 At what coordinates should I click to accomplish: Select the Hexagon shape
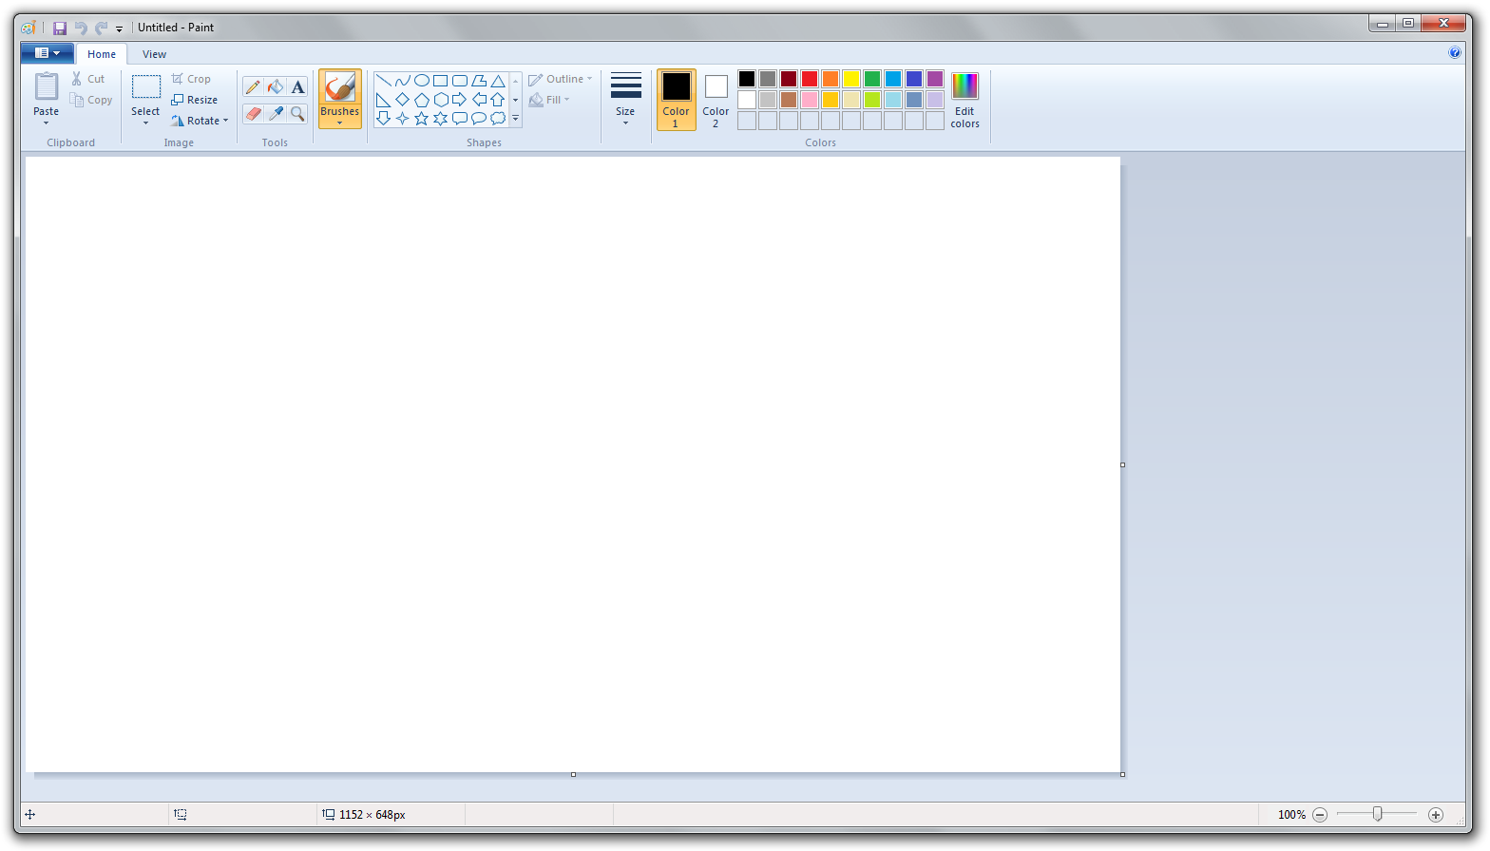[x=440, y=100]
